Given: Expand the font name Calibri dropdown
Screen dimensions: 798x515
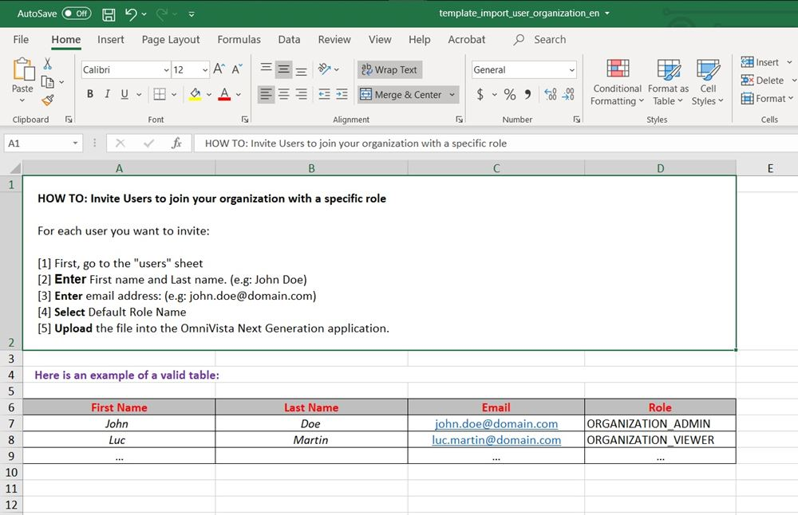Looking at the screenshot, I should 166,70.
